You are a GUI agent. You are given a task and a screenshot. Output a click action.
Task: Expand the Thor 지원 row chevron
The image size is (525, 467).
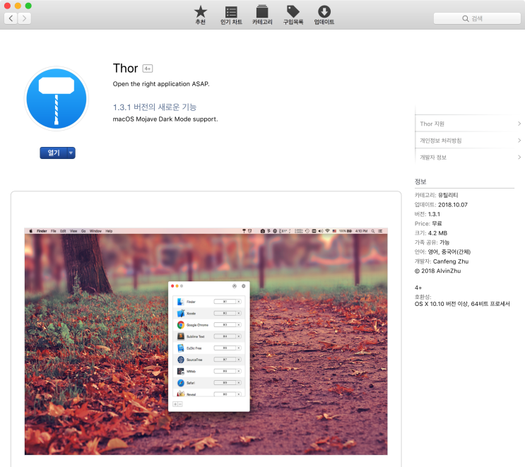(519, 124)
